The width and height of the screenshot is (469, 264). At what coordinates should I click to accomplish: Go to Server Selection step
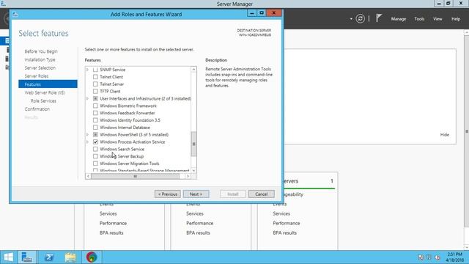[x=40, y=68]
